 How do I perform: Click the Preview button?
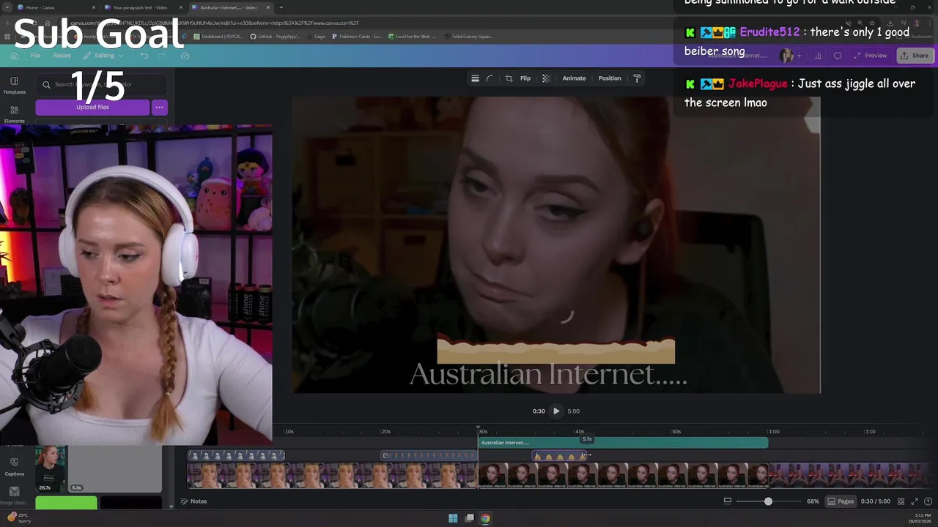pos(871,56)
